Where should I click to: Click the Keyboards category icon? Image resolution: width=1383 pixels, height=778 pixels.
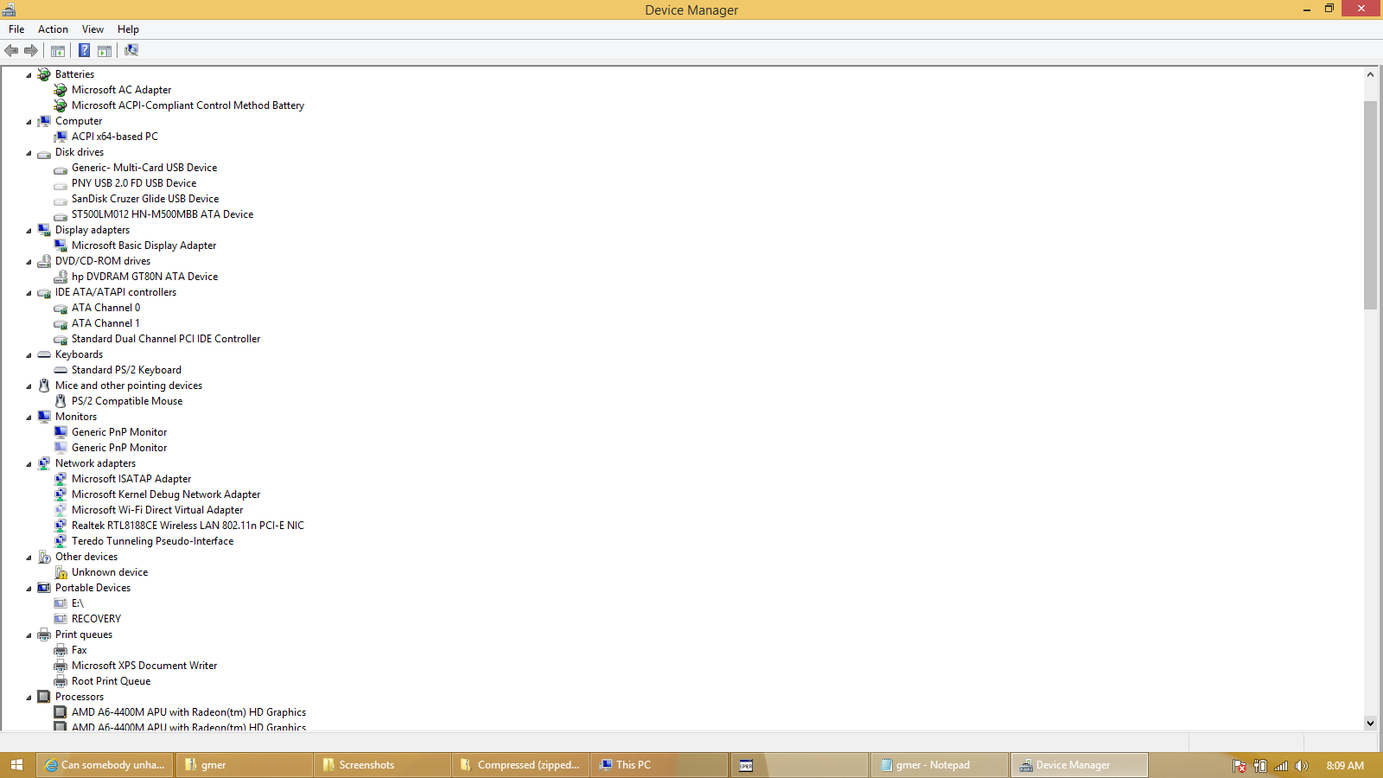[44, 354]
